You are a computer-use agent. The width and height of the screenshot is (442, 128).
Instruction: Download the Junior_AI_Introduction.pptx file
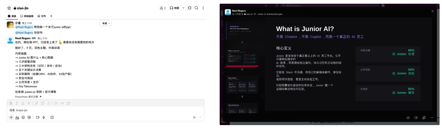click(408, 118)
